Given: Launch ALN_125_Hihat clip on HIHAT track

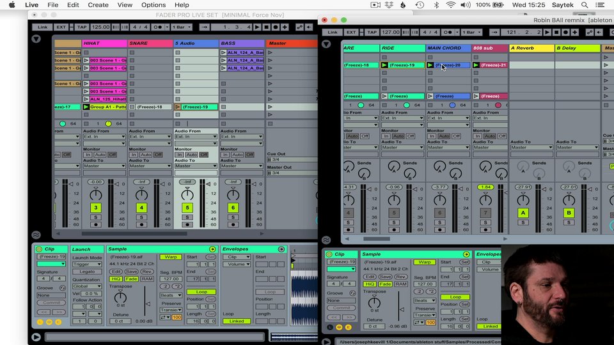Looking at the screenshot, I should 86,99.
